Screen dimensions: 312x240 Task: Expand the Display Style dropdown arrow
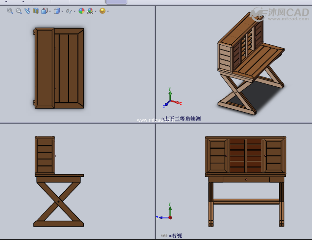[x=62, y=11]
